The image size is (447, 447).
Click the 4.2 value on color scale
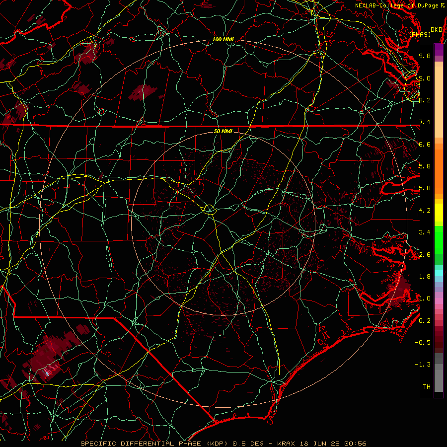click(425, 211)
